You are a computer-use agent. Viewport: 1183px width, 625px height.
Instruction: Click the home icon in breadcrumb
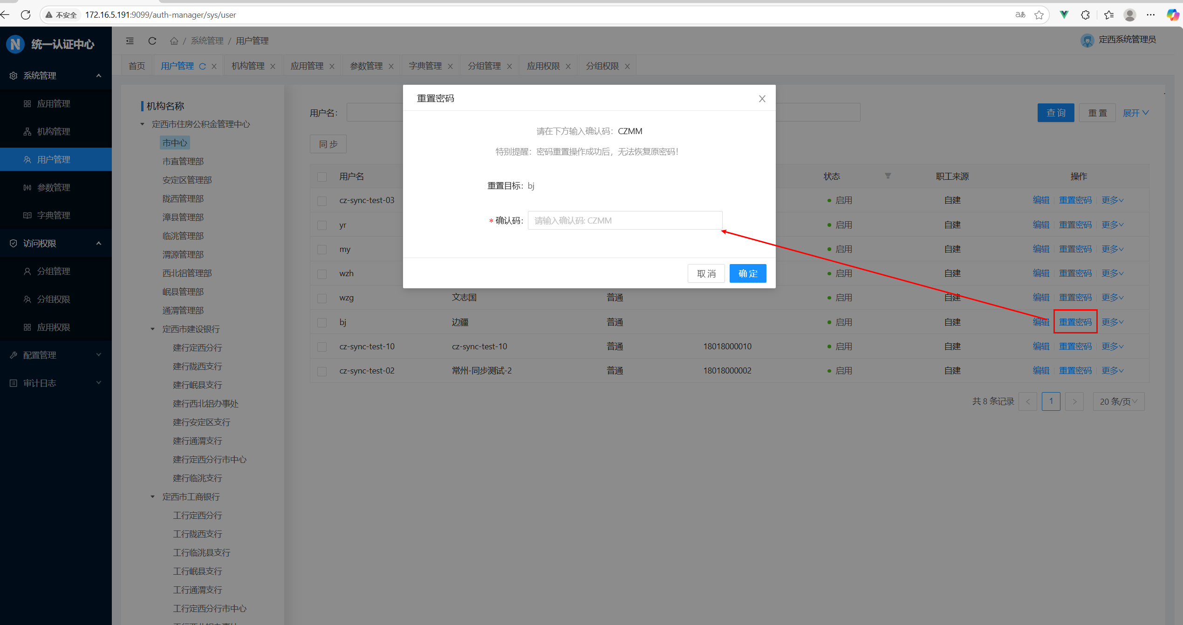tap(174, 41)
